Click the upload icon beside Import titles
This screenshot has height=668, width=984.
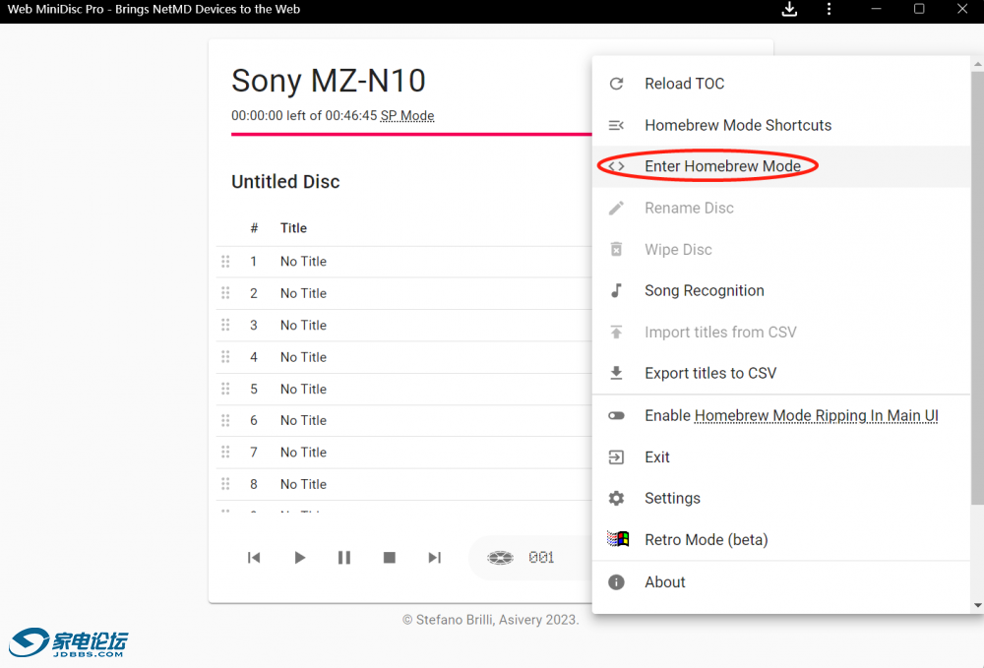[x=616, y=332]
